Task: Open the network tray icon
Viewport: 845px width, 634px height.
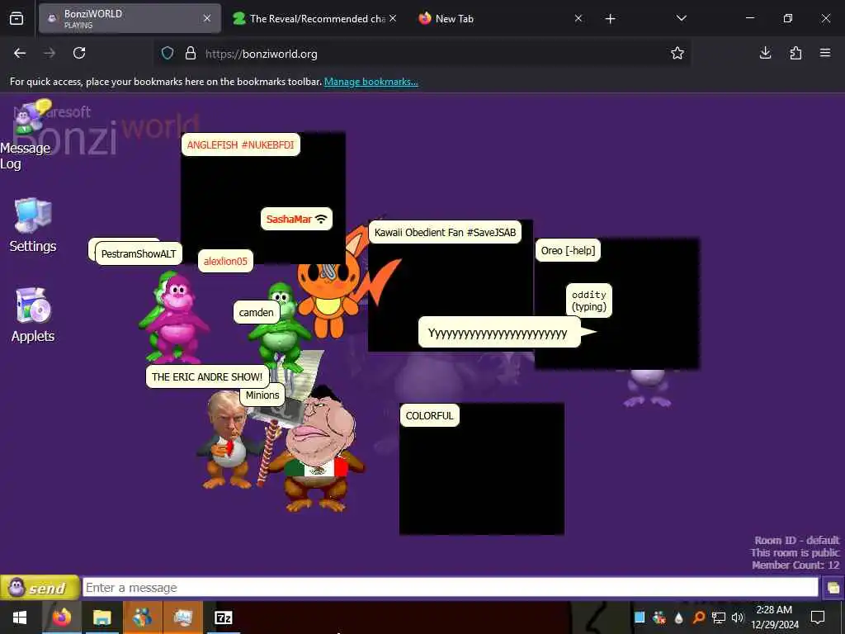Action: pyautogui.click(x=718, y=617)
